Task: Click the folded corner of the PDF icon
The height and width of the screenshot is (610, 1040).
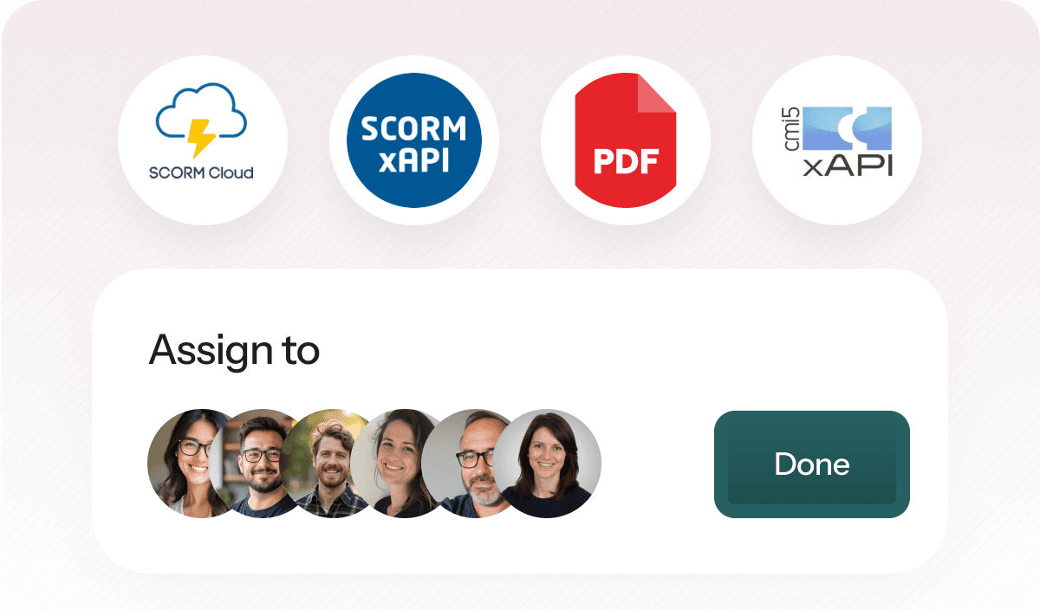Action: click(656, 94)
